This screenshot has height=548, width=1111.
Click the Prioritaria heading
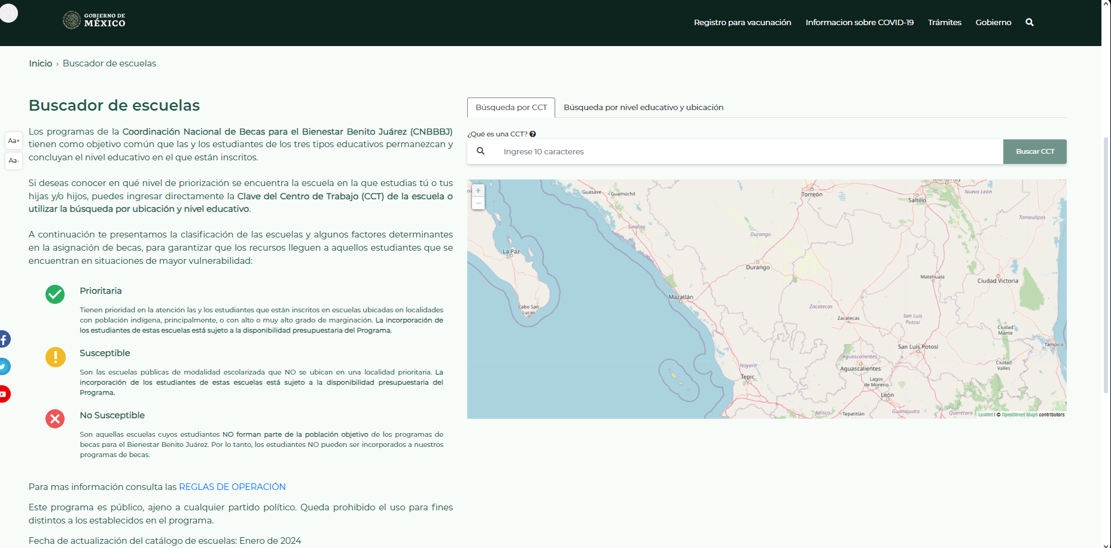pos(101,291)
